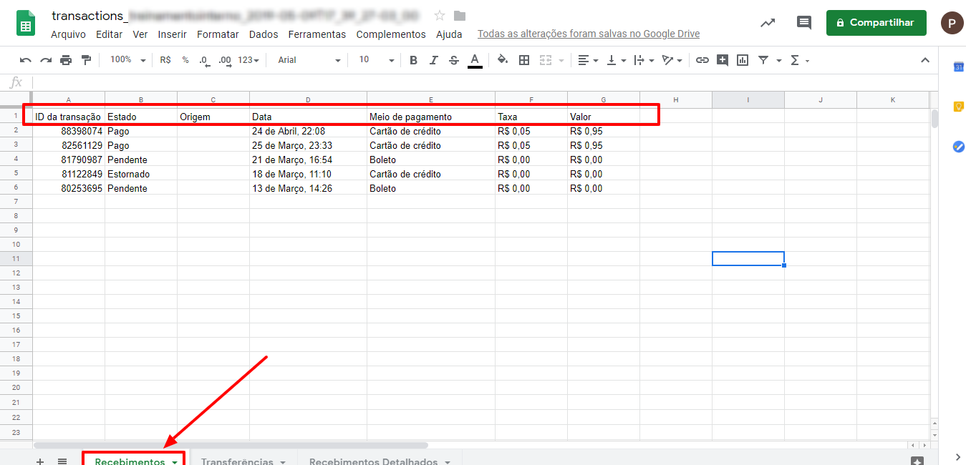966x465 pixels.
Task: Open the Arquivo menu
Action: pyautogui.click(x=68, y=34)
